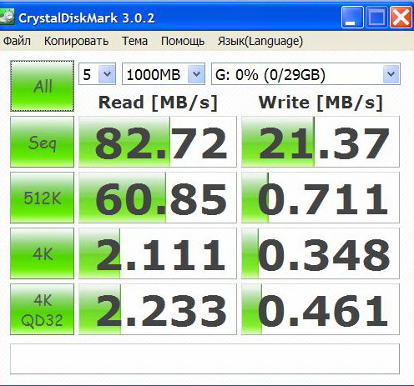Click the Seq write result 21.37
Viewport: 414px width, 386px height.
pos(321,142)
